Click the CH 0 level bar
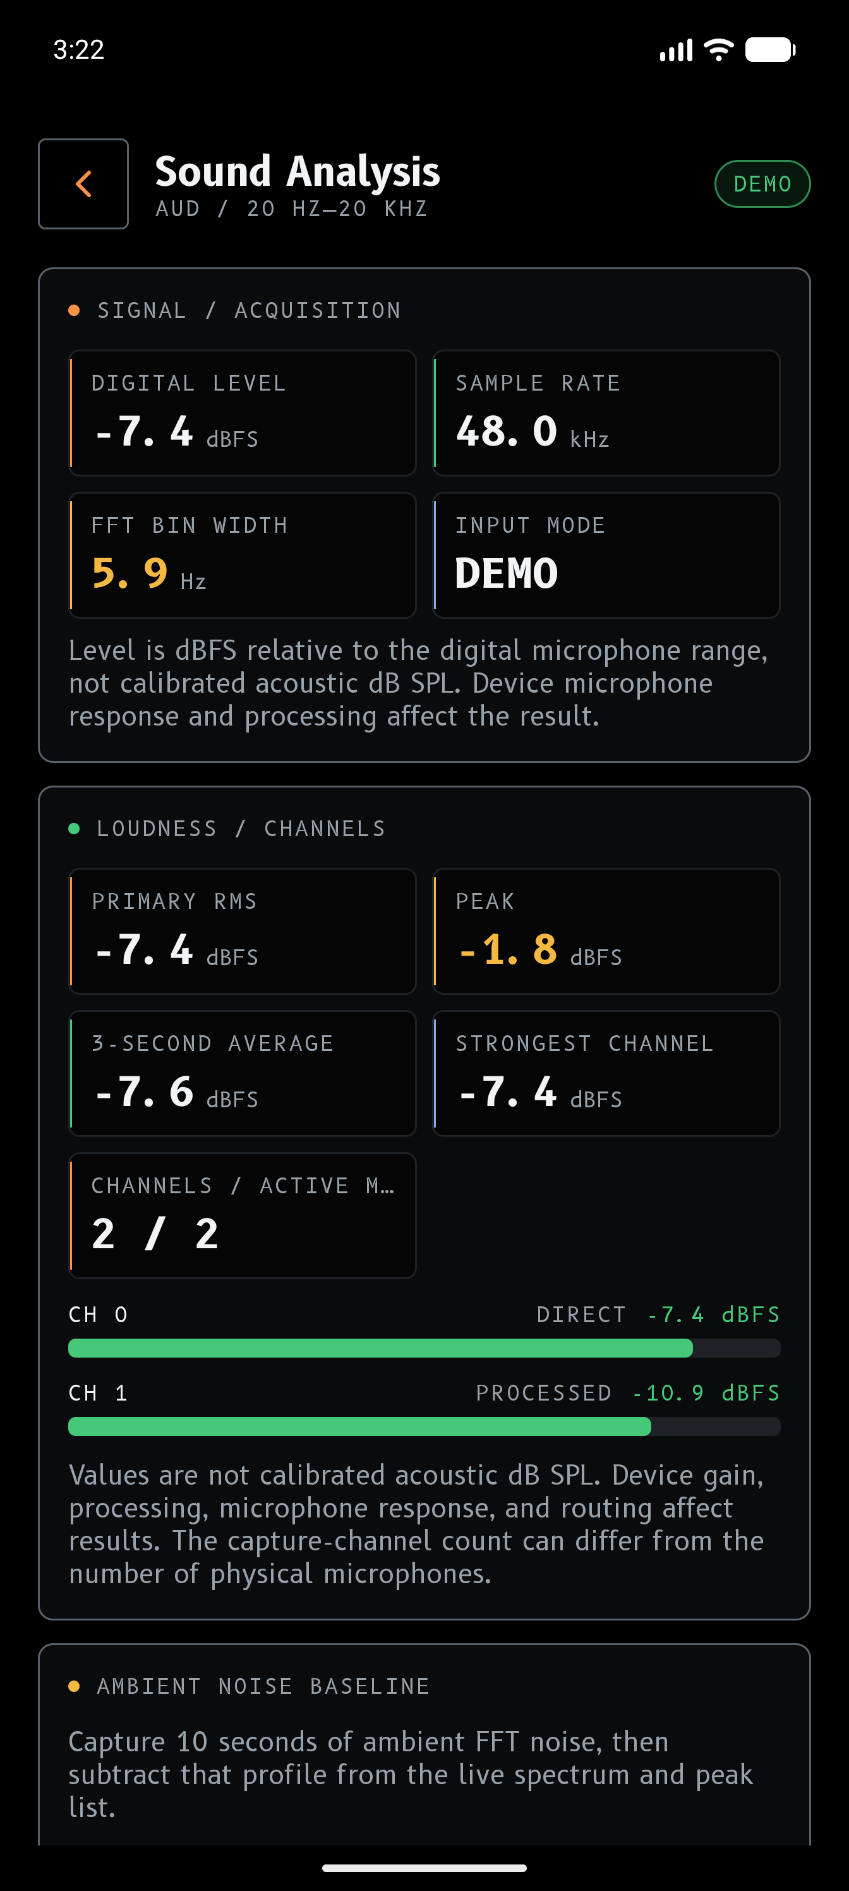The width and height of the screenshot is (849, 1891). [x=424, y=1347]
